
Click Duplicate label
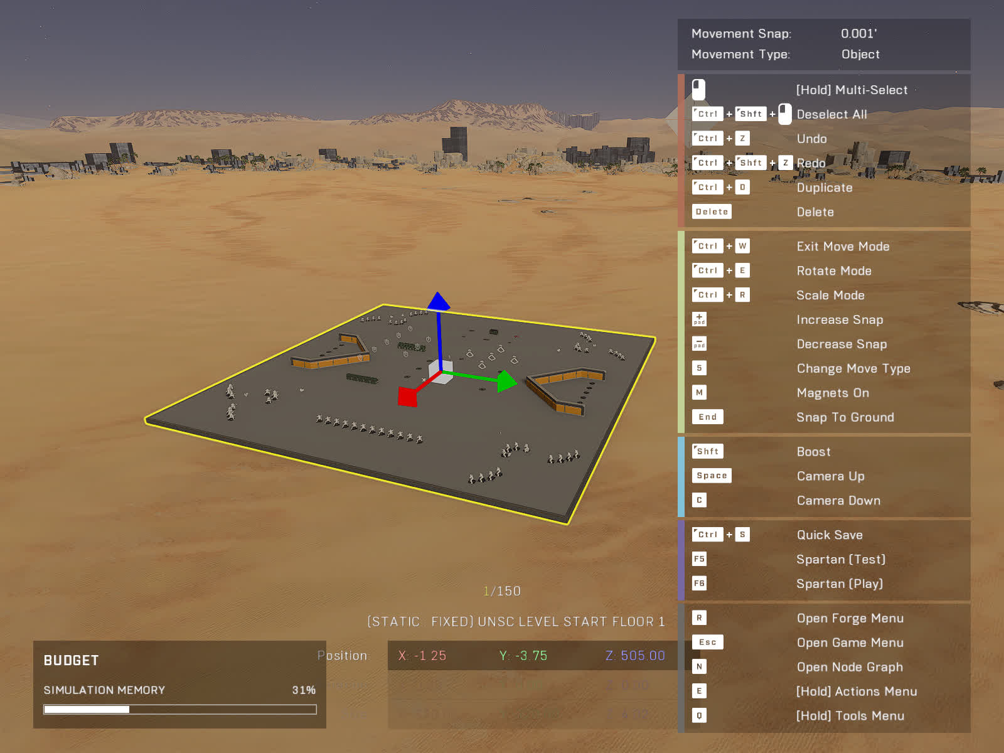coord(825,188)
